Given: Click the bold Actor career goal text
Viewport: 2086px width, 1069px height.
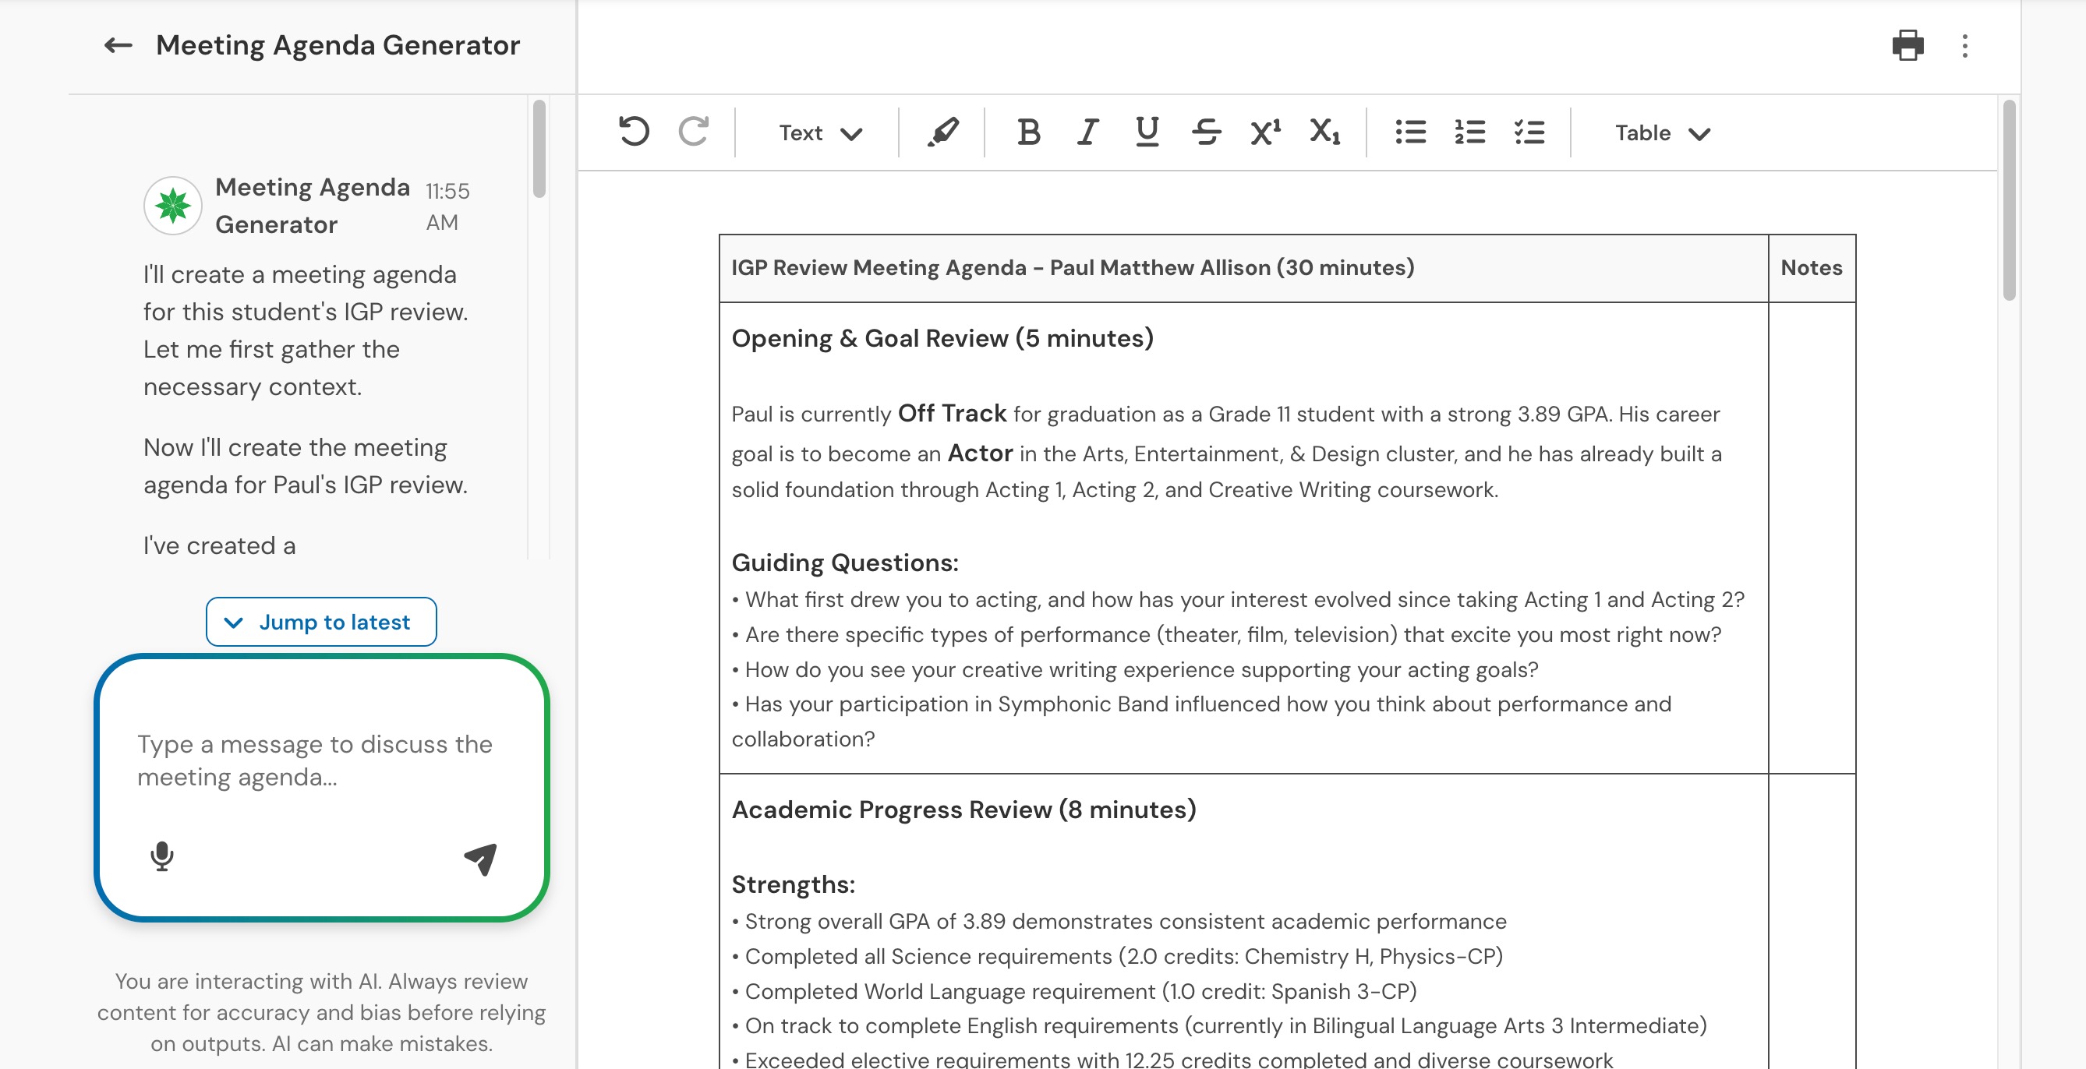Looking at the screenshot, I should point(980,453).
